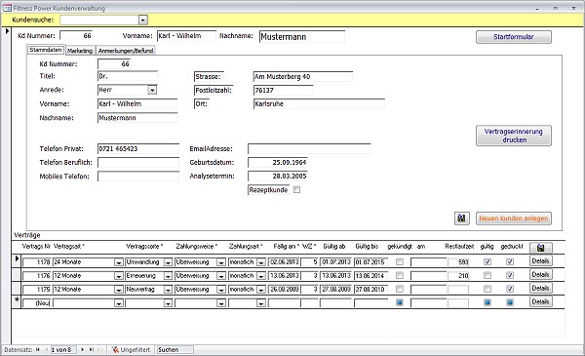
Task: Click the Ort field Karlsruhe
Action: (x=319, y=103)
